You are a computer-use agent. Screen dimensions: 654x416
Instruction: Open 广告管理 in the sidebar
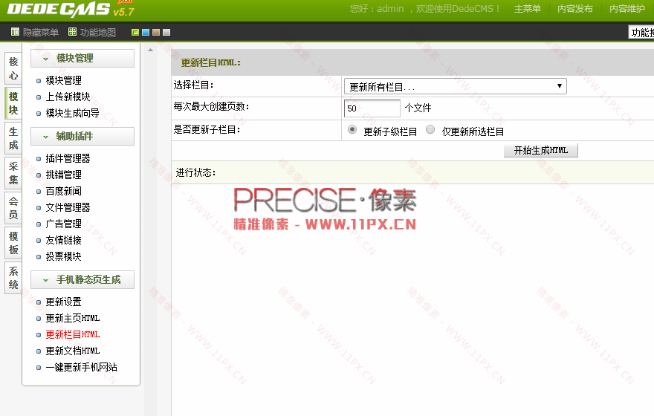[x=63, y=224]
